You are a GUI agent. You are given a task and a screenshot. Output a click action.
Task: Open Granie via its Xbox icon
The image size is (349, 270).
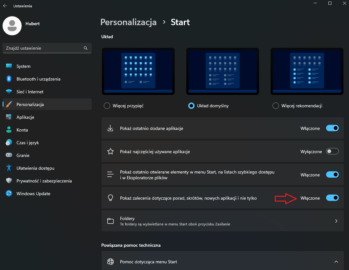point(9,155)
